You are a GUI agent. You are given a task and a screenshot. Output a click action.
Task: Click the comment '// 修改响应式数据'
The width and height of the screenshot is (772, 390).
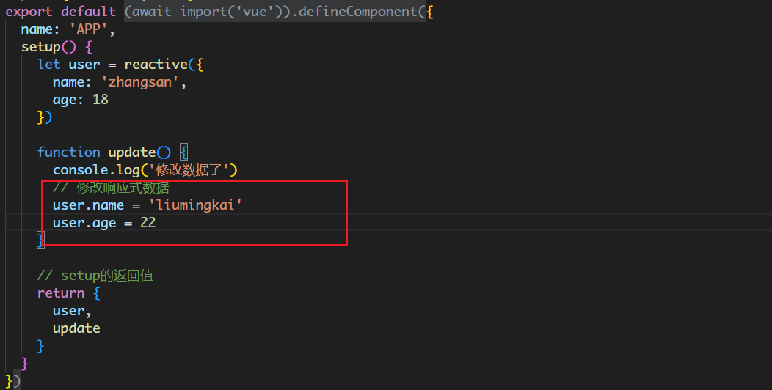pos(112,188)
